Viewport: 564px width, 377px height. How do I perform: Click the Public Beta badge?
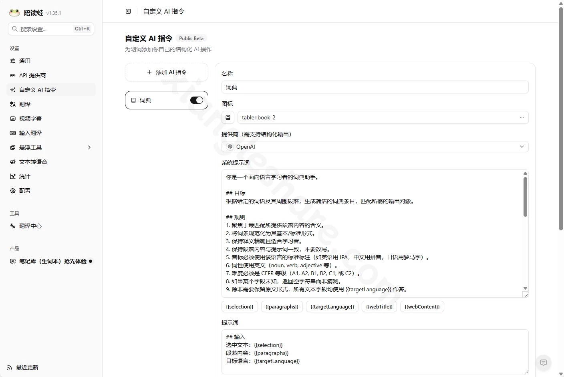191,38
